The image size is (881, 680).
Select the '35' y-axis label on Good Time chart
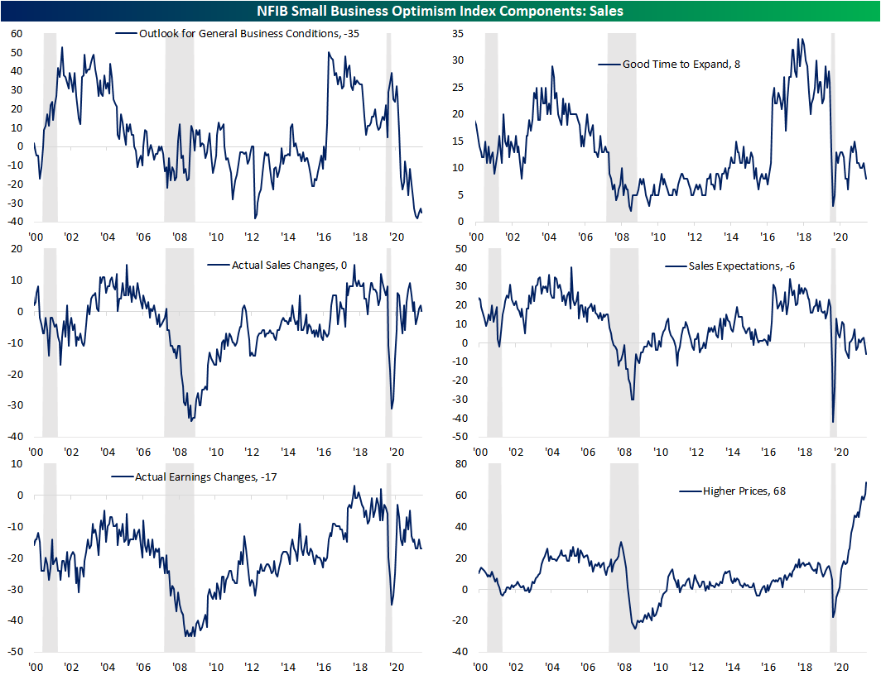click(x=456, y=34)
